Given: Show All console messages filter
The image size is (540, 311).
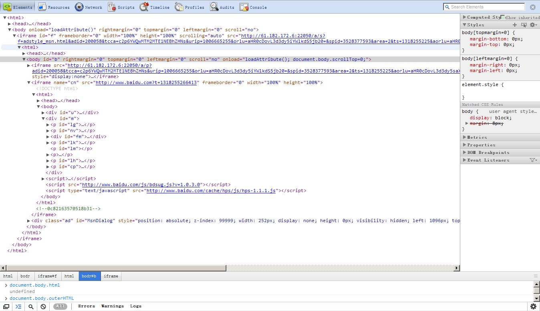Looking at the screenshot, I should click(60, 307).
